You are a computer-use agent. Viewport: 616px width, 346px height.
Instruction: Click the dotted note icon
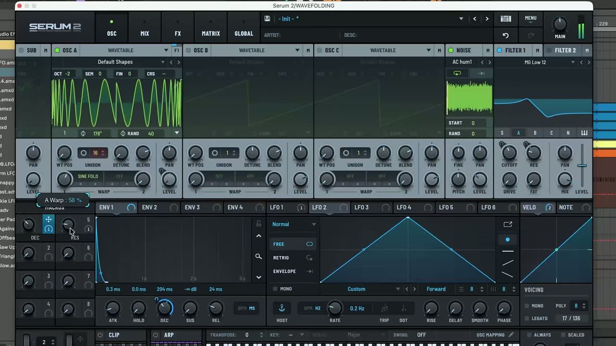403,308
